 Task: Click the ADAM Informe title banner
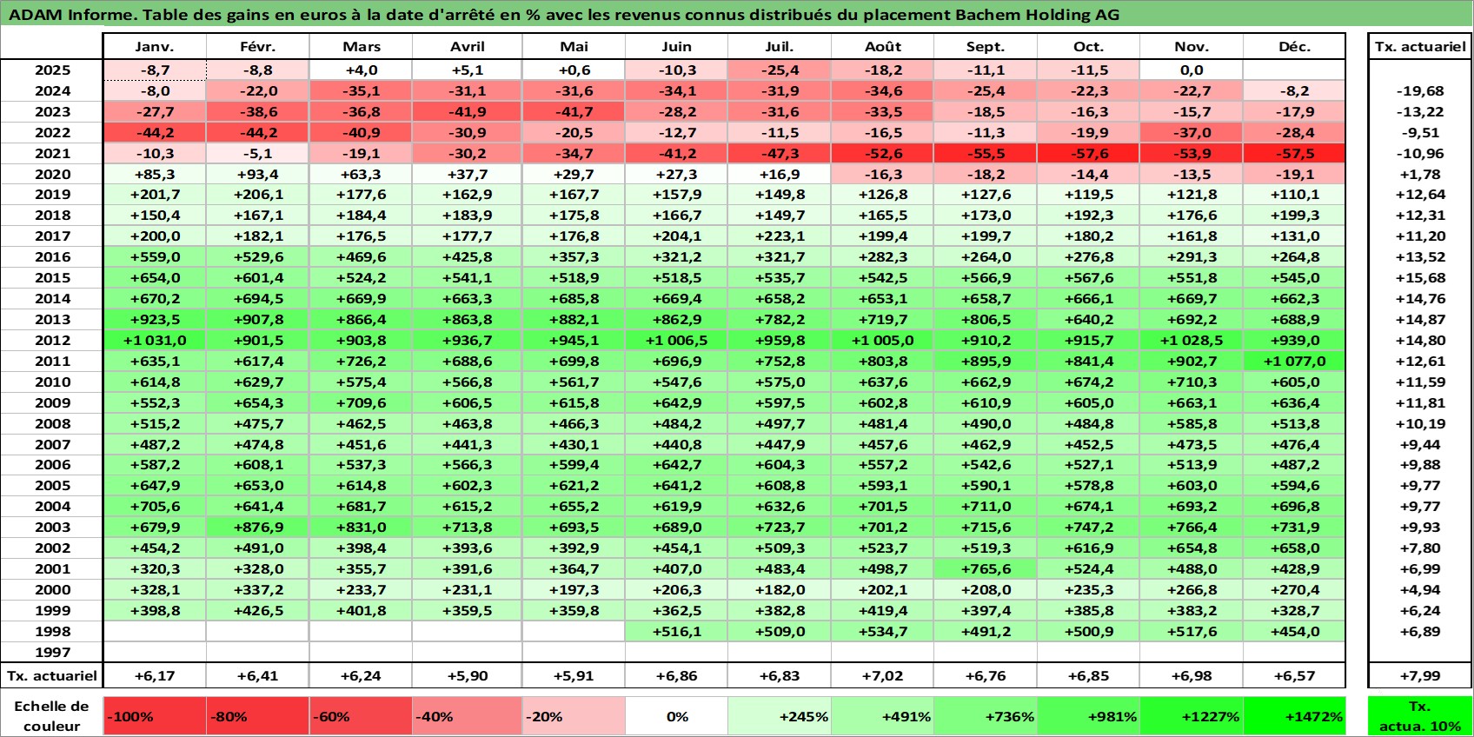(x=737, y=15)
